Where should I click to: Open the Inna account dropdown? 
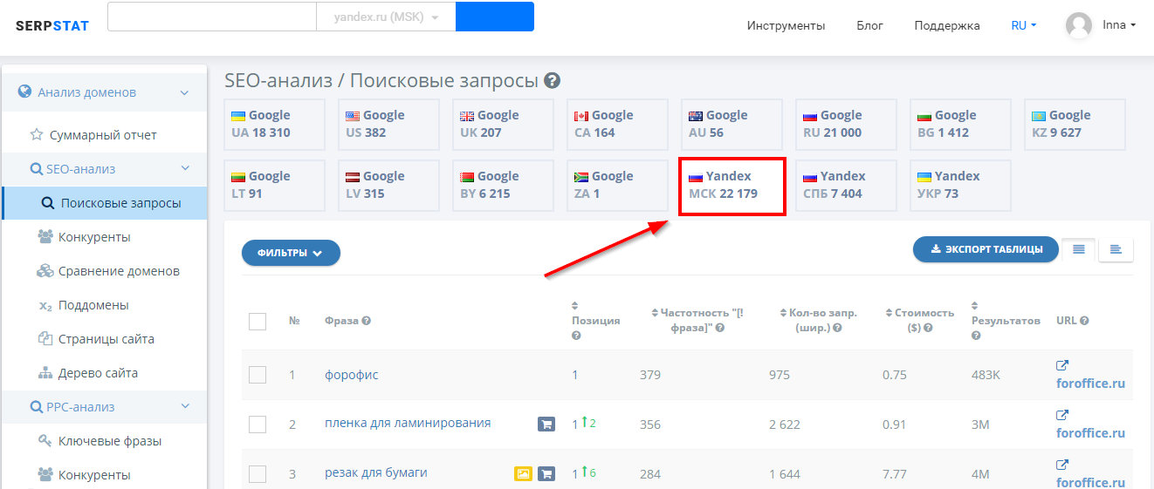(1119, 25)
